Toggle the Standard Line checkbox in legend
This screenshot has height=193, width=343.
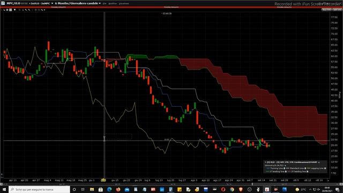coord(305,168)
